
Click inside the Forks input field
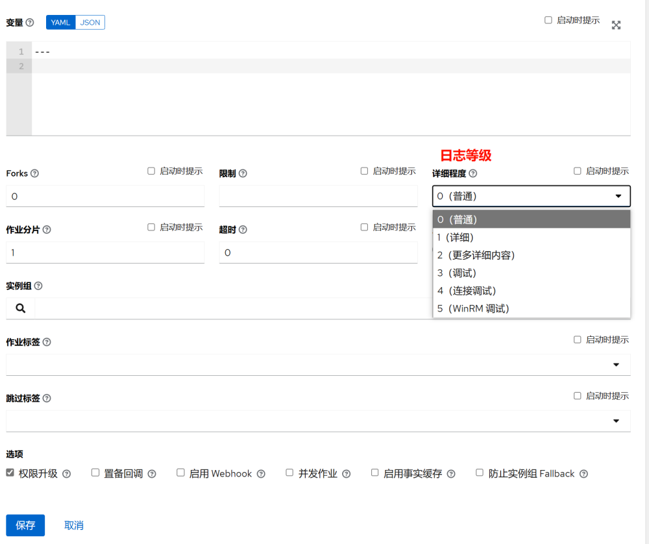pos(104,196)
